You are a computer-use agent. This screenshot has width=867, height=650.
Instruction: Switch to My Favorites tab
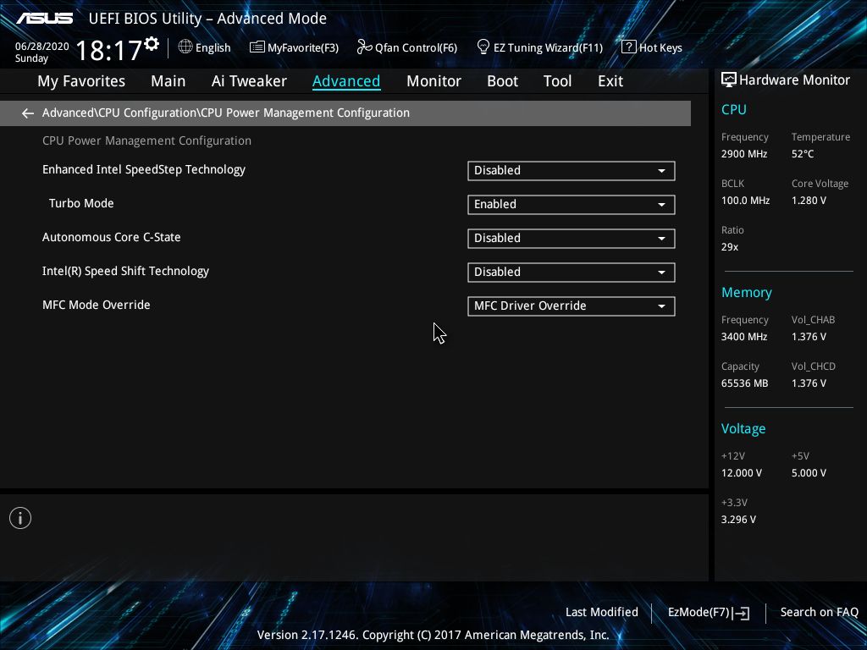(81, 81)
